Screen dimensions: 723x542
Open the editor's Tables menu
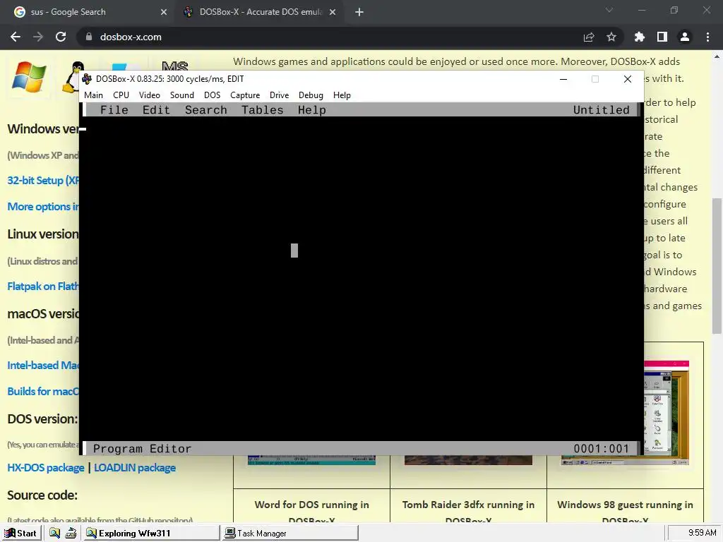pyautogui.click(x=263, y=109)
